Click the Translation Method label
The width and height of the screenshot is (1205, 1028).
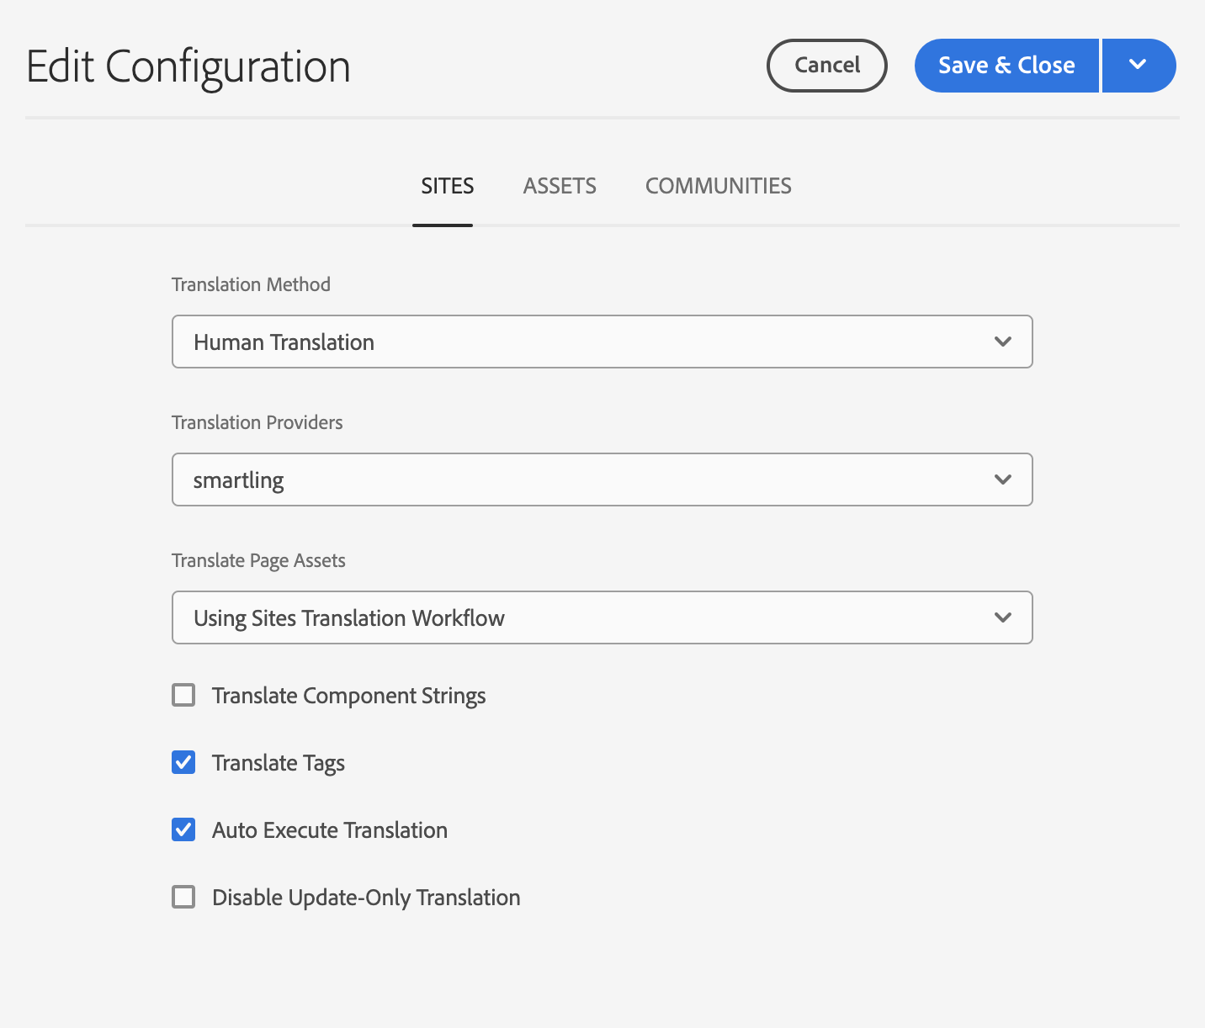251,284
